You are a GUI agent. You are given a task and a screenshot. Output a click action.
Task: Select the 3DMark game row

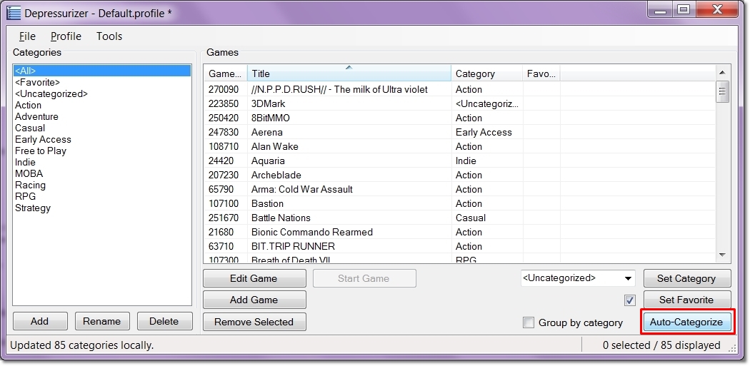459,103
